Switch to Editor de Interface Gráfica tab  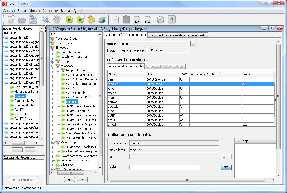point(178,35)
